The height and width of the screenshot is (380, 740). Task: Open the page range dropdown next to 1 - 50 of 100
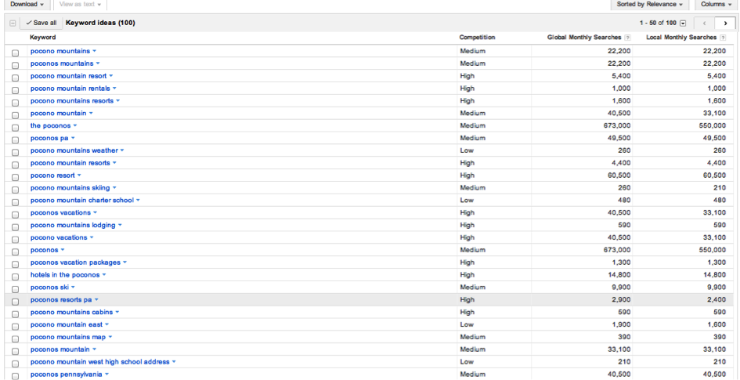(683, 24)
